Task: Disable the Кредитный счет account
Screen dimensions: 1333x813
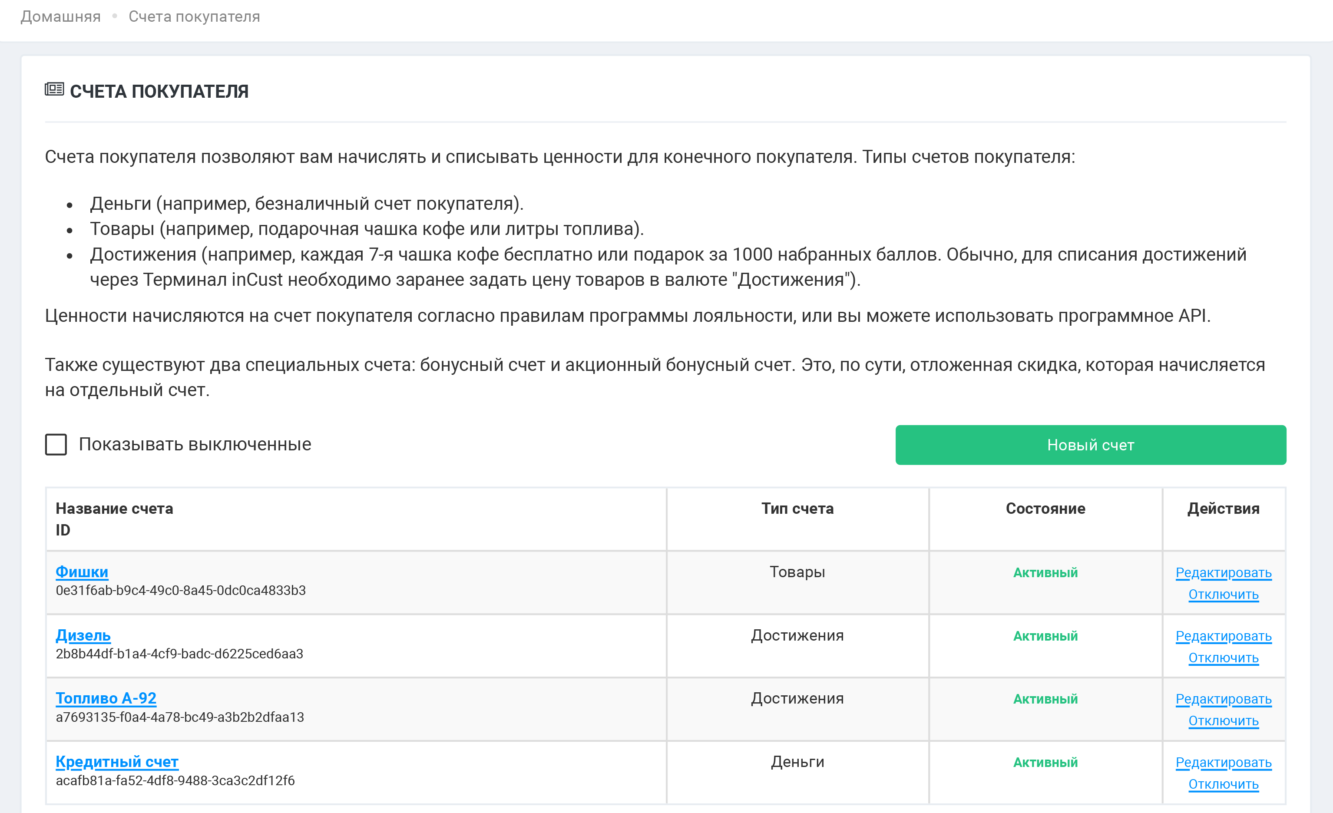Action: 1223,784
